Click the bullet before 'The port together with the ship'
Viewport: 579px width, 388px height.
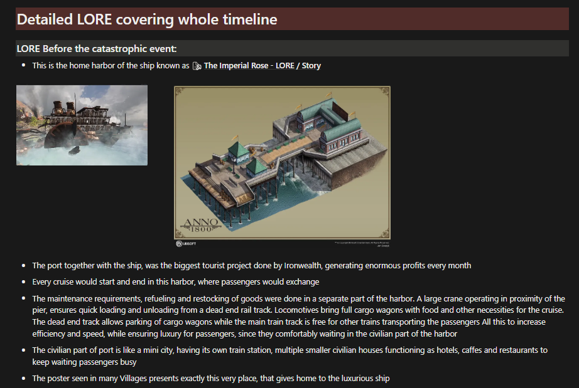point(23,266)
